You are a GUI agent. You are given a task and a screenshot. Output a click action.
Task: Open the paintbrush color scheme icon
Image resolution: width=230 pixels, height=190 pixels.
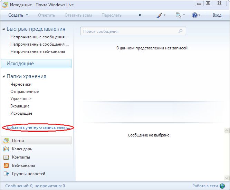(x=159, y=15)
